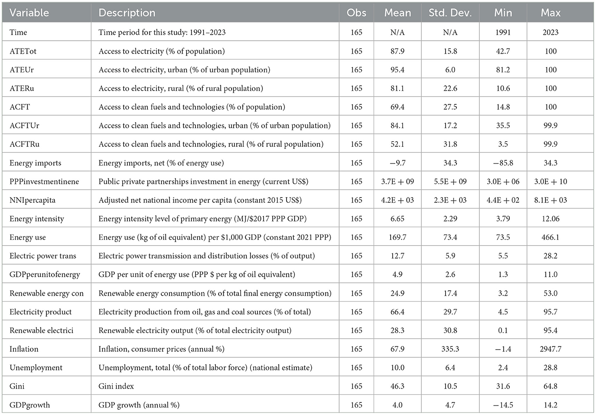Click the Energy imports mean value −9.7

pos(397,163)
